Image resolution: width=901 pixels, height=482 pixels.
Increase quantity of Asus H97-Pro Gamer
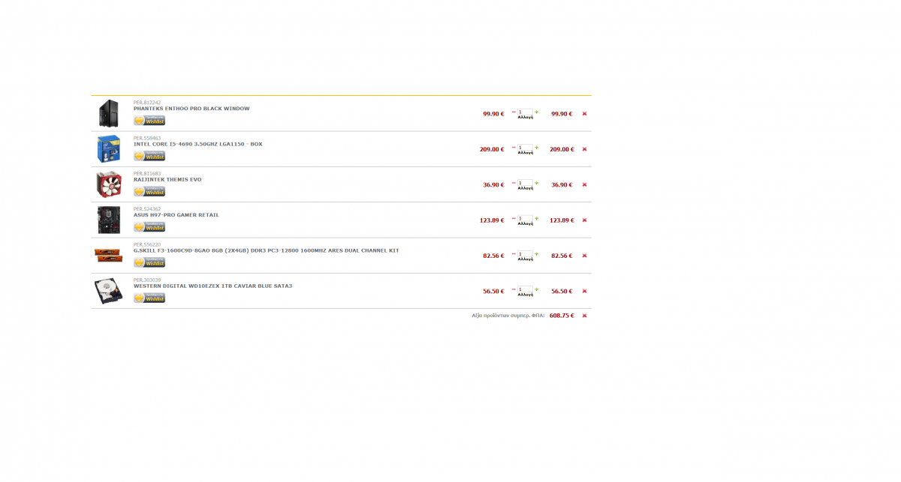537,218
